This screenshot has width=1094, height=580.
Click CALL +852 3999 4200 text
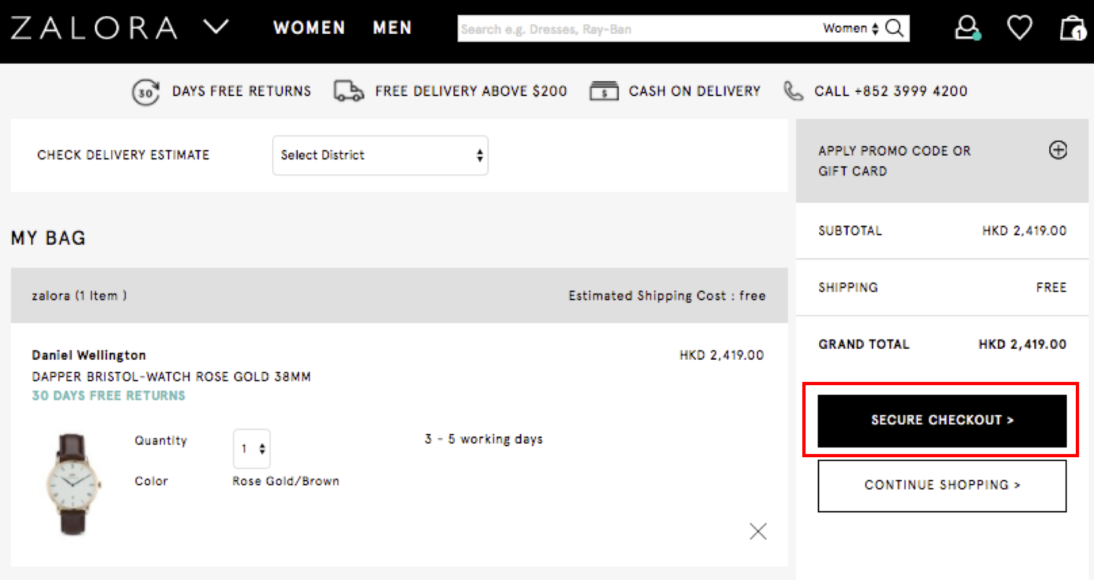point(891,91)
